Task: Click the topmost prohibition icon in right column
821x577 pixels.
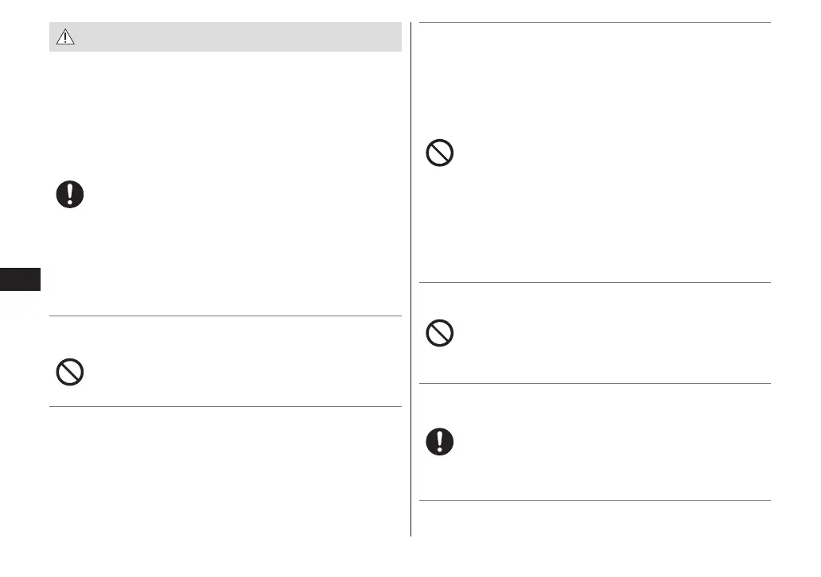Action: click(439, 153)
